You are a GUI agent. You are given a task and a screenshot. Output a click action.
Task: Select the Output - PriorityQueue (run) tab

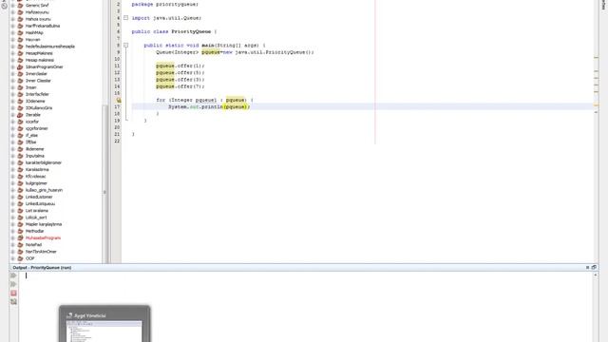click(x=42, y=268)
